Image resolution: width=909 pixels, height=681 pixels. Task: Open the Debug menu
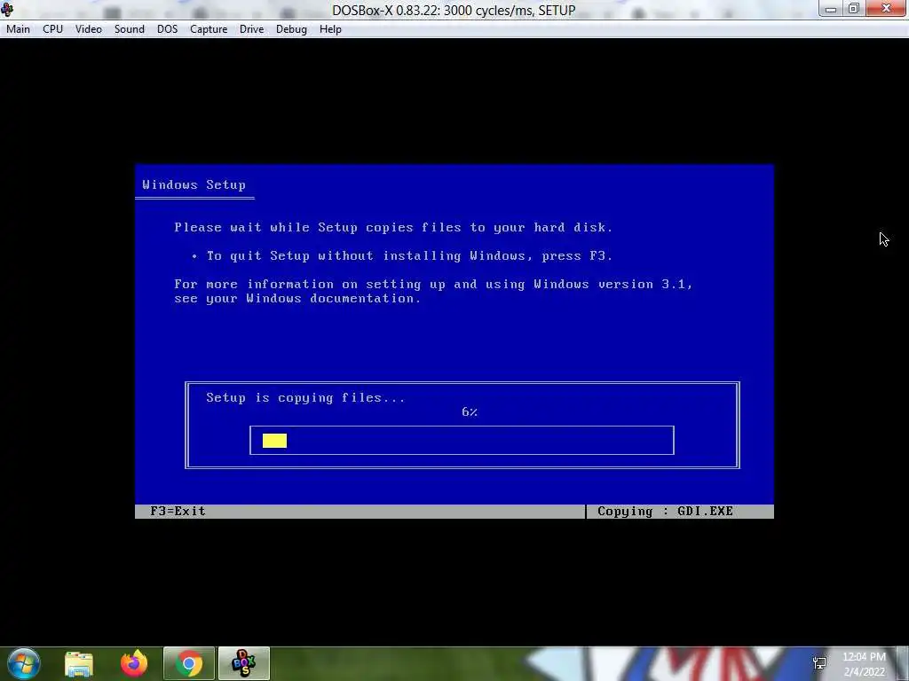pyautogui.click(x=291, y=29)
